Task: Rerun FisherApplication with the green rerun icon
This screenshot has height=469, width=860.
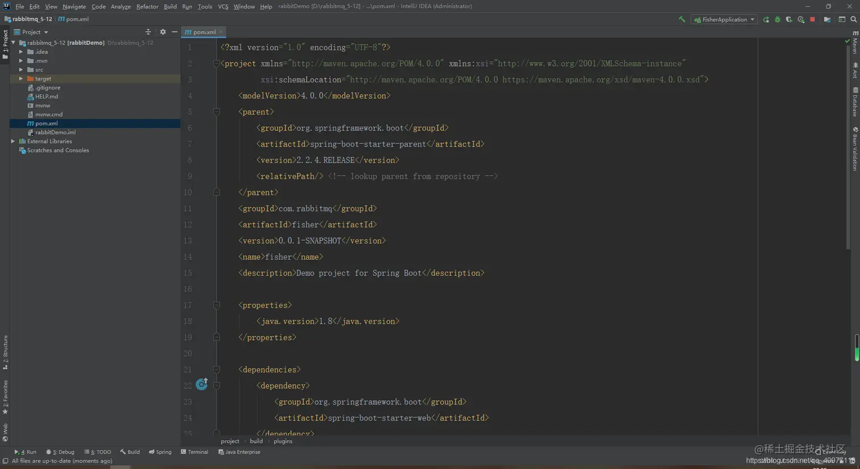Action: (766, 19)
